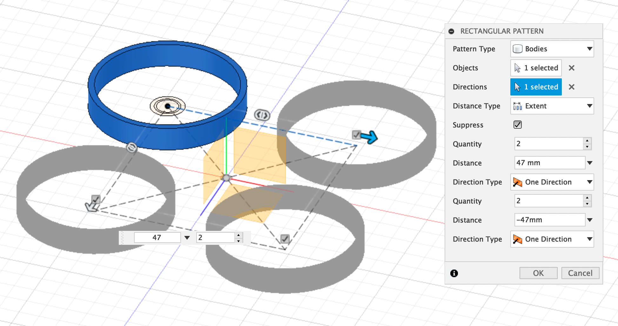Click the One Direction icon for the second direction

click(518, 239)
